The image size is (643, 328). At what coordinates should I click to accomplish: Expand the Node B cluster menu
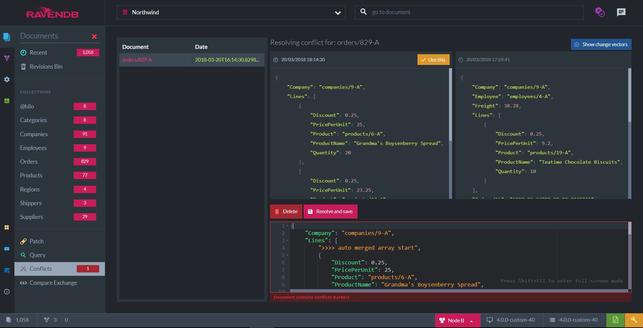coord(457,320)
